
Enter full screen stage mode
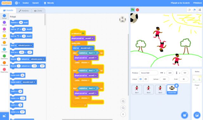200,10
